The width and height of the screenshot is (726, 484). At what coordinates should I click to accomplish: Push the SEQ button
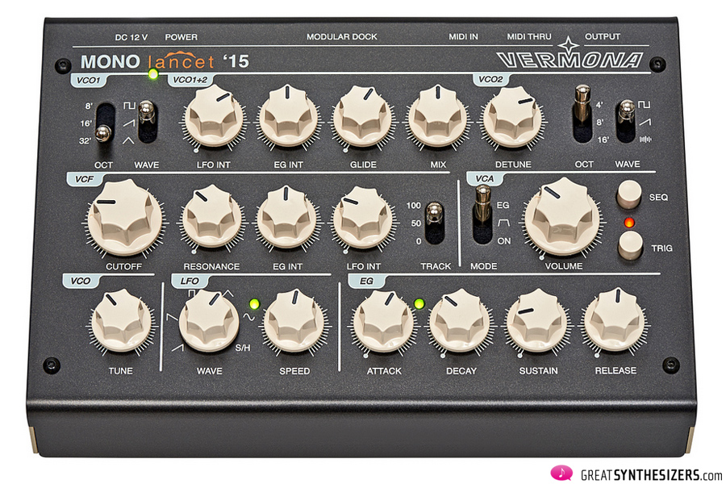[x=629, y=194]
